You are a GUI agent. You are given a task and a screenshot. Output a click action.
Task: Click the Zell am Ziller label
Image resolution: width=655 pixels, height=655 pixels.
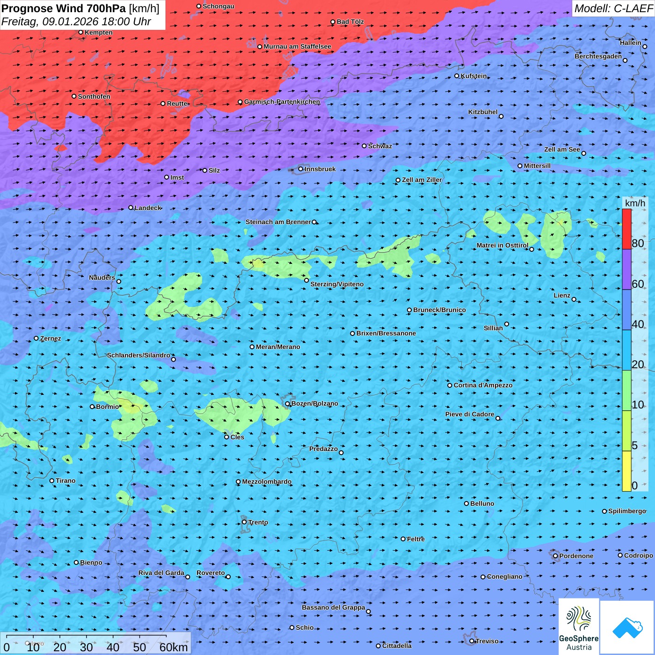(x=422, y=180)
